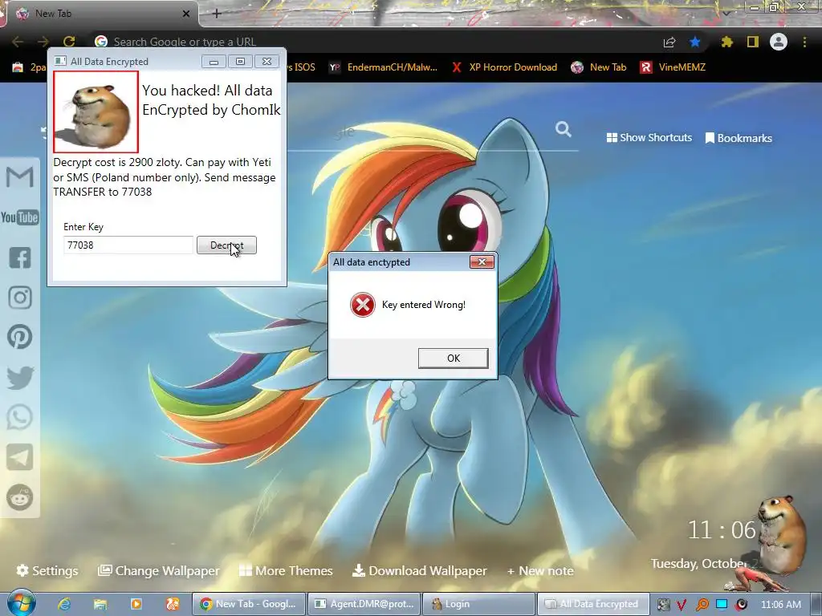Open XP Horror Download bookmark
The height and width of the screenshot is (616, 822).
(x=504, y=67)
